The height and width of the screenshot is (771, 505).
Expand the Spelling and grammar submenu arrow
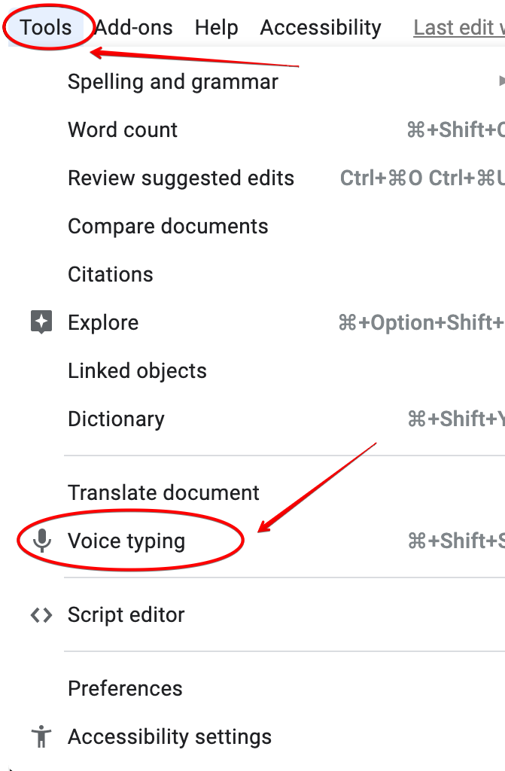(x=500, y=81)
